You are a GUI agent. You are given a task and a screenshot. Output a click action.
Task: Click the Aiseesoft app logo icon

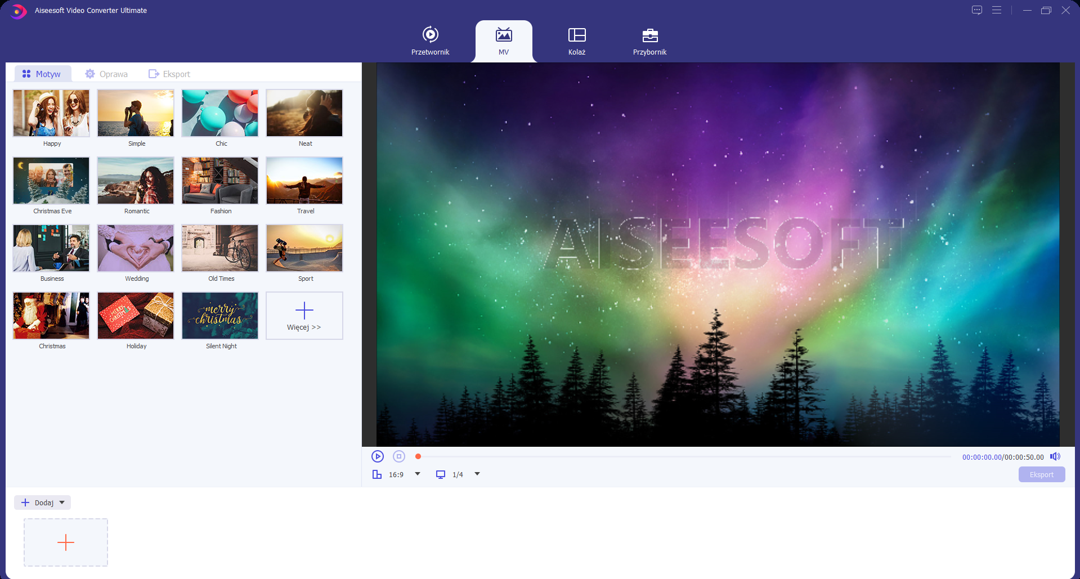pos(18,11)
